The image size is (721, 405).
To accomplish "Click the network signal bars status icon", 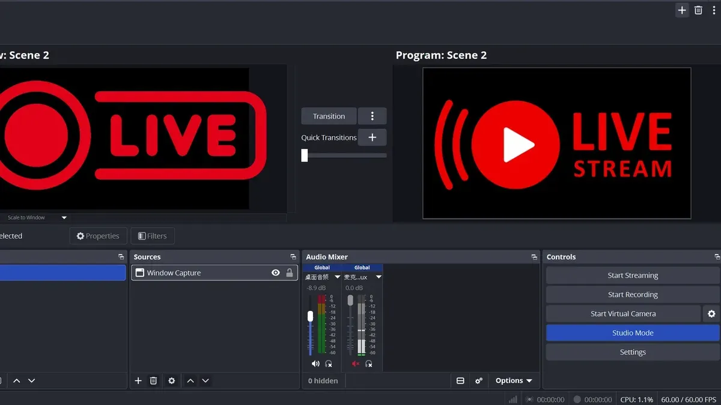I will pos(513,399).
